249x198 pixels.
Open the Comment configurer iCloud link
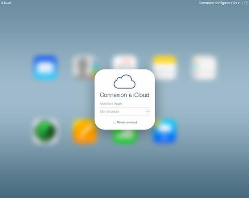coord(219,3)
